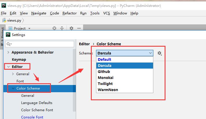Screen dimensions: 206x119
Task: Open the Project view dropdown arrow
Action: (x=30, y=28)
